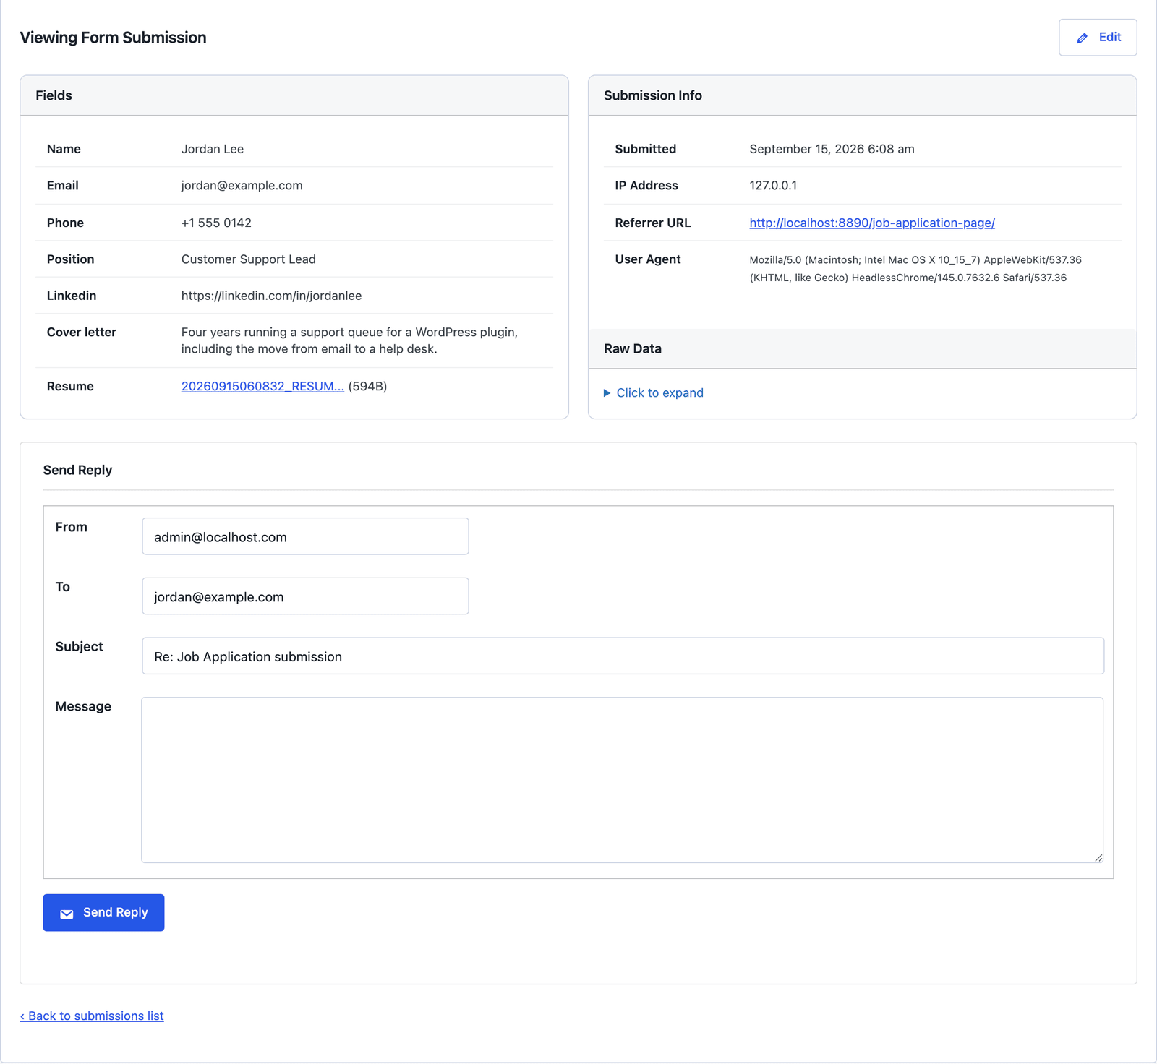This screenshot has height=1064, width=1157.
Task: Click the cover letter text paragraph
Action: pos(349,340)
